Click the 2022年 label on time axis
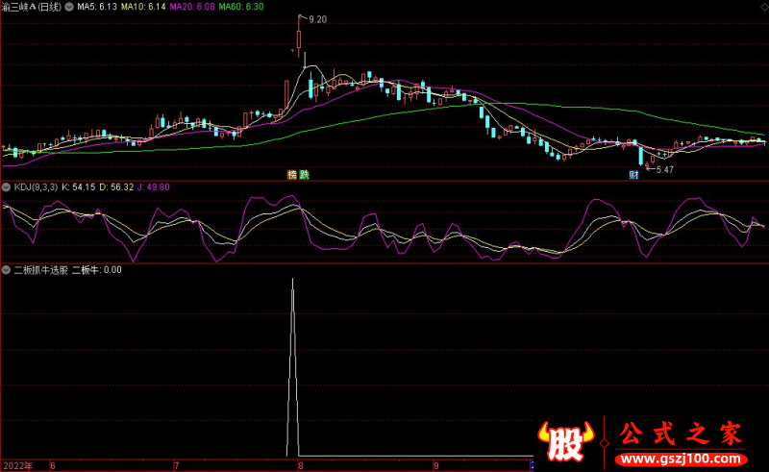Screen dimensions: 769x472 coord(16,465)
